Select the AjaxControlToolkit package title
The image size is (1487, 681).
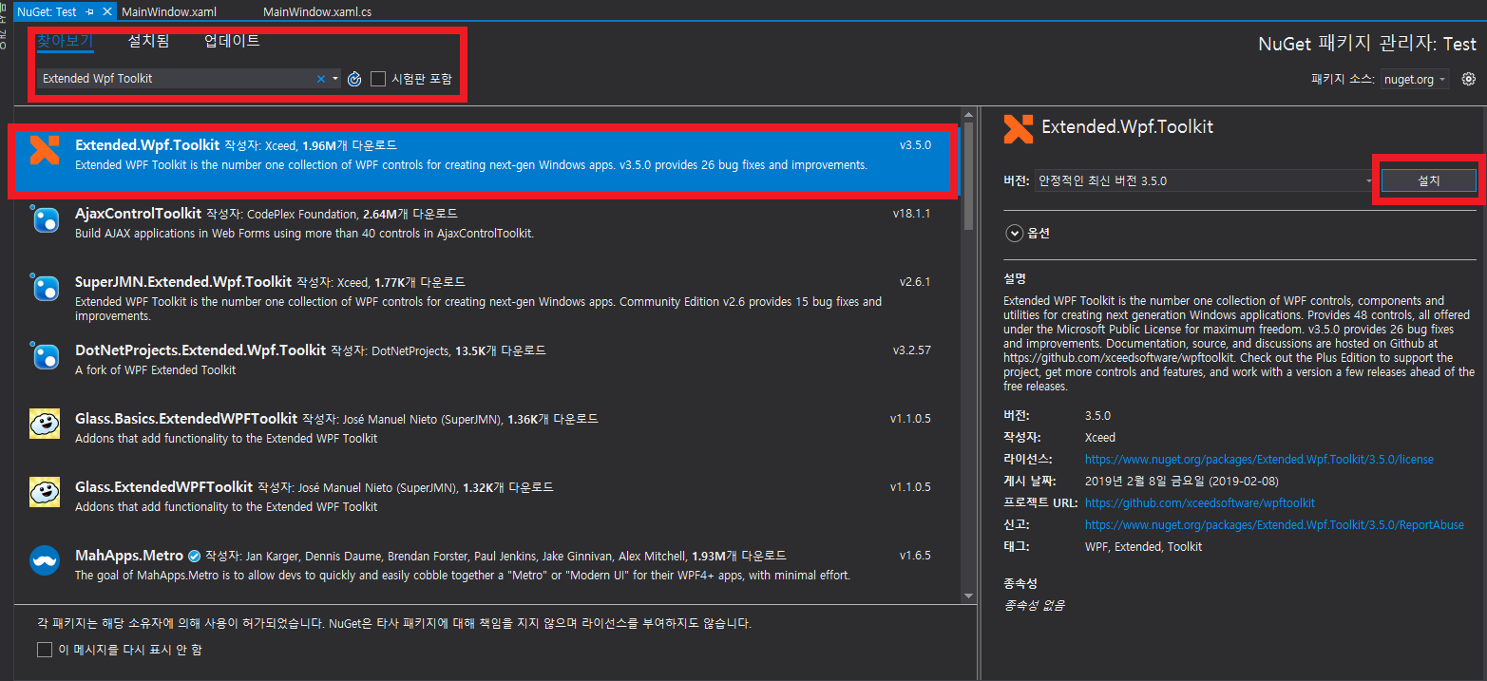139,214
